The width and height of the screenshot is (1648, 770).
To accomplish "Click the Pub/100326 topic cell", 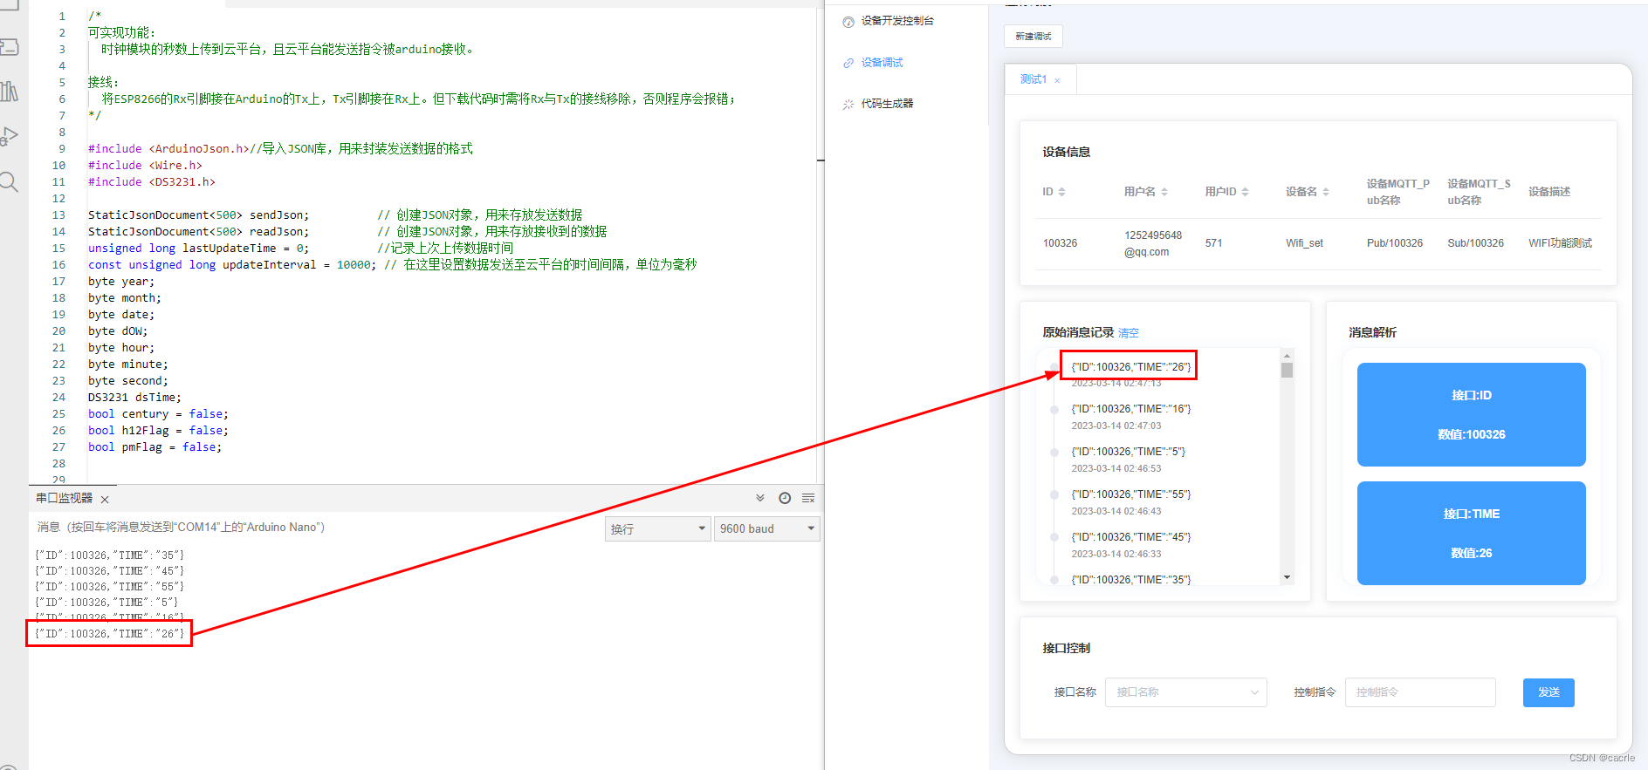I will tap(1395, 243).
